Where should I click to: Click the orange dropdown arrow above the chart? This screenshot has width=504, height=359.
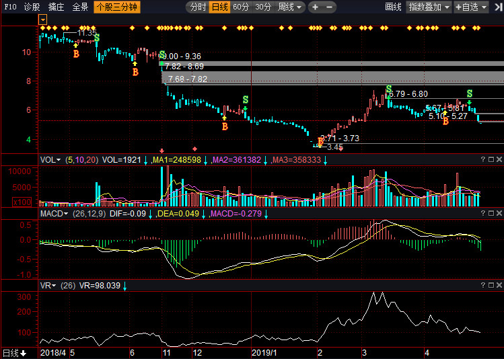[43, 20]
